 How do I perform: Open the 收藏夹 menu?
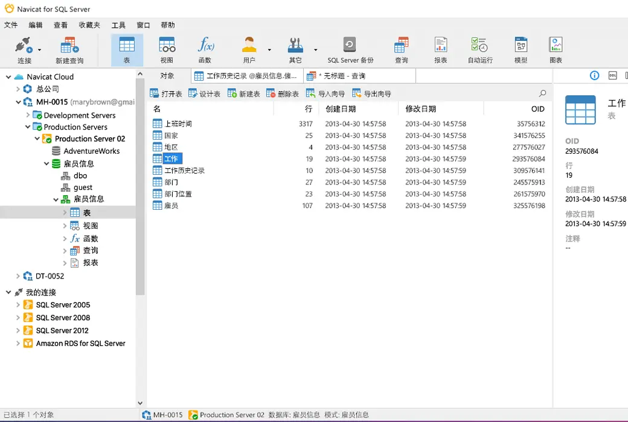tap(89, 25)
